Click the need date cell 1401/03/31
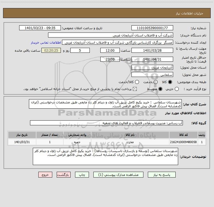214x207 pixels. (22, 142)
